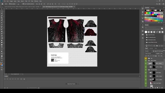The width and height of the screenshot is (165, 93).
Task: Pick the yellow swatch next to red
Action: [x=147, y=13]
